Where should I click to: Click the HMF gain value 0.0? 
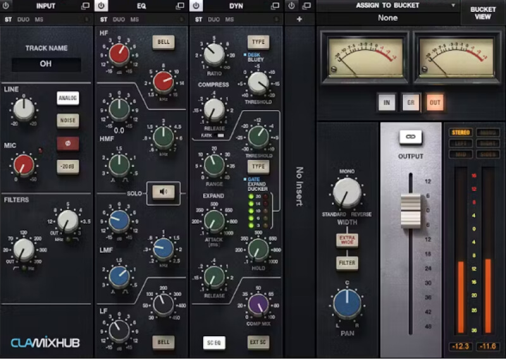(119, 131)
